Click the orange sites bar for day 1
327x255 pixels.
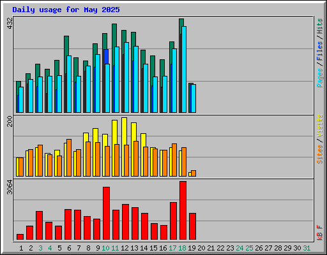(x=21, y=167)
